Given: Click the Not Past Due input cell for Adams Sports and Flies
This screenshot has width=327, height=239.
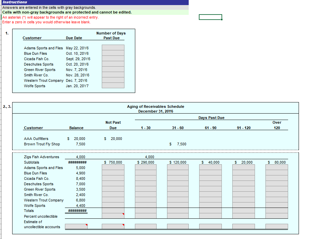Looking at the screenshot, I should click(113, 168).
